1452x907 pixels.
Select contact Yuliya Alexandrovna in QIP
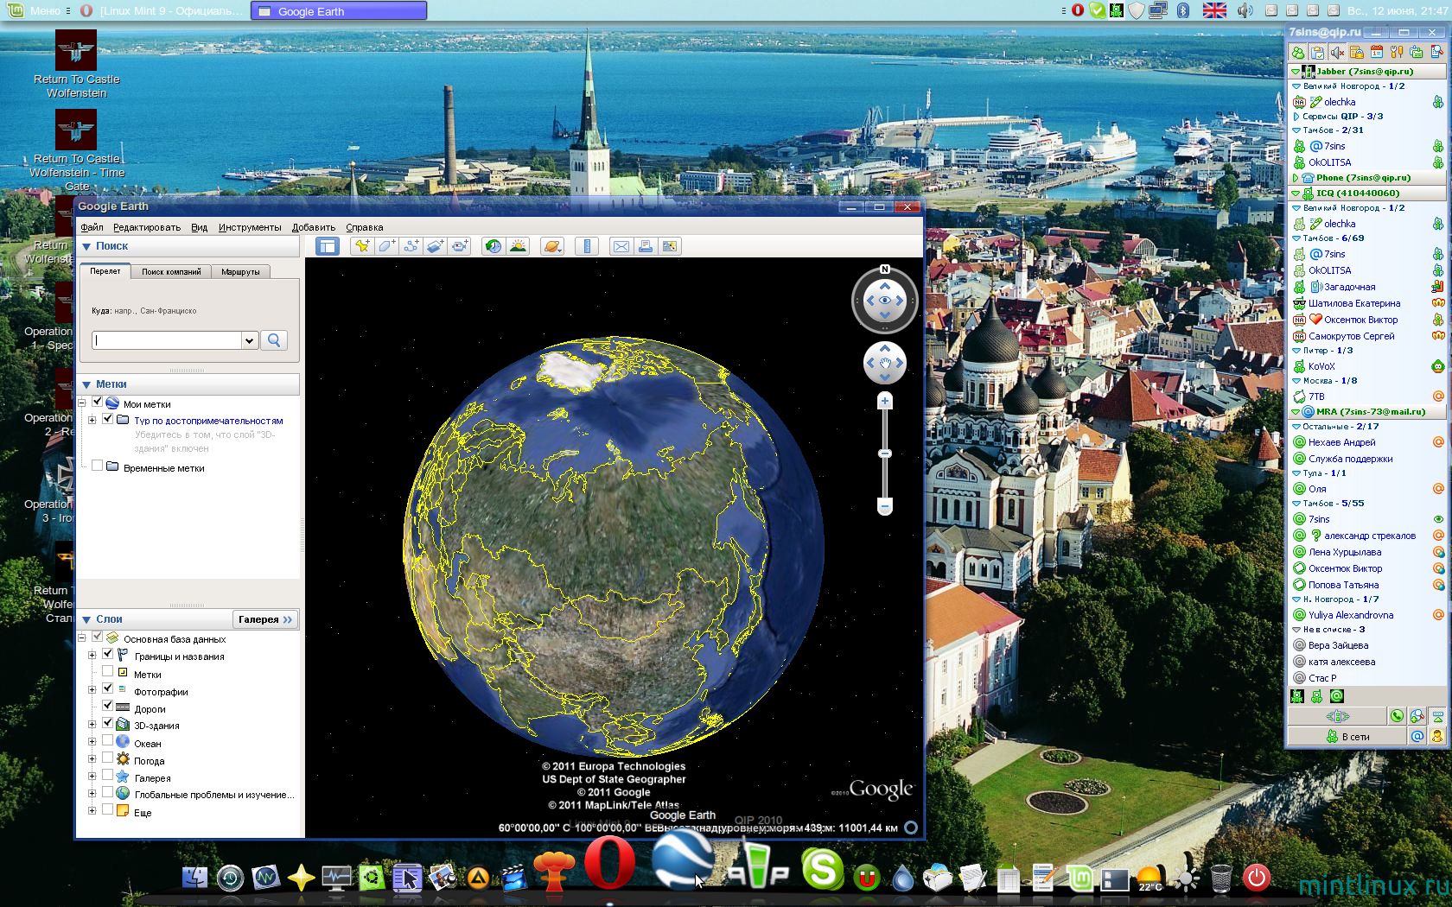coord(1351,615)
